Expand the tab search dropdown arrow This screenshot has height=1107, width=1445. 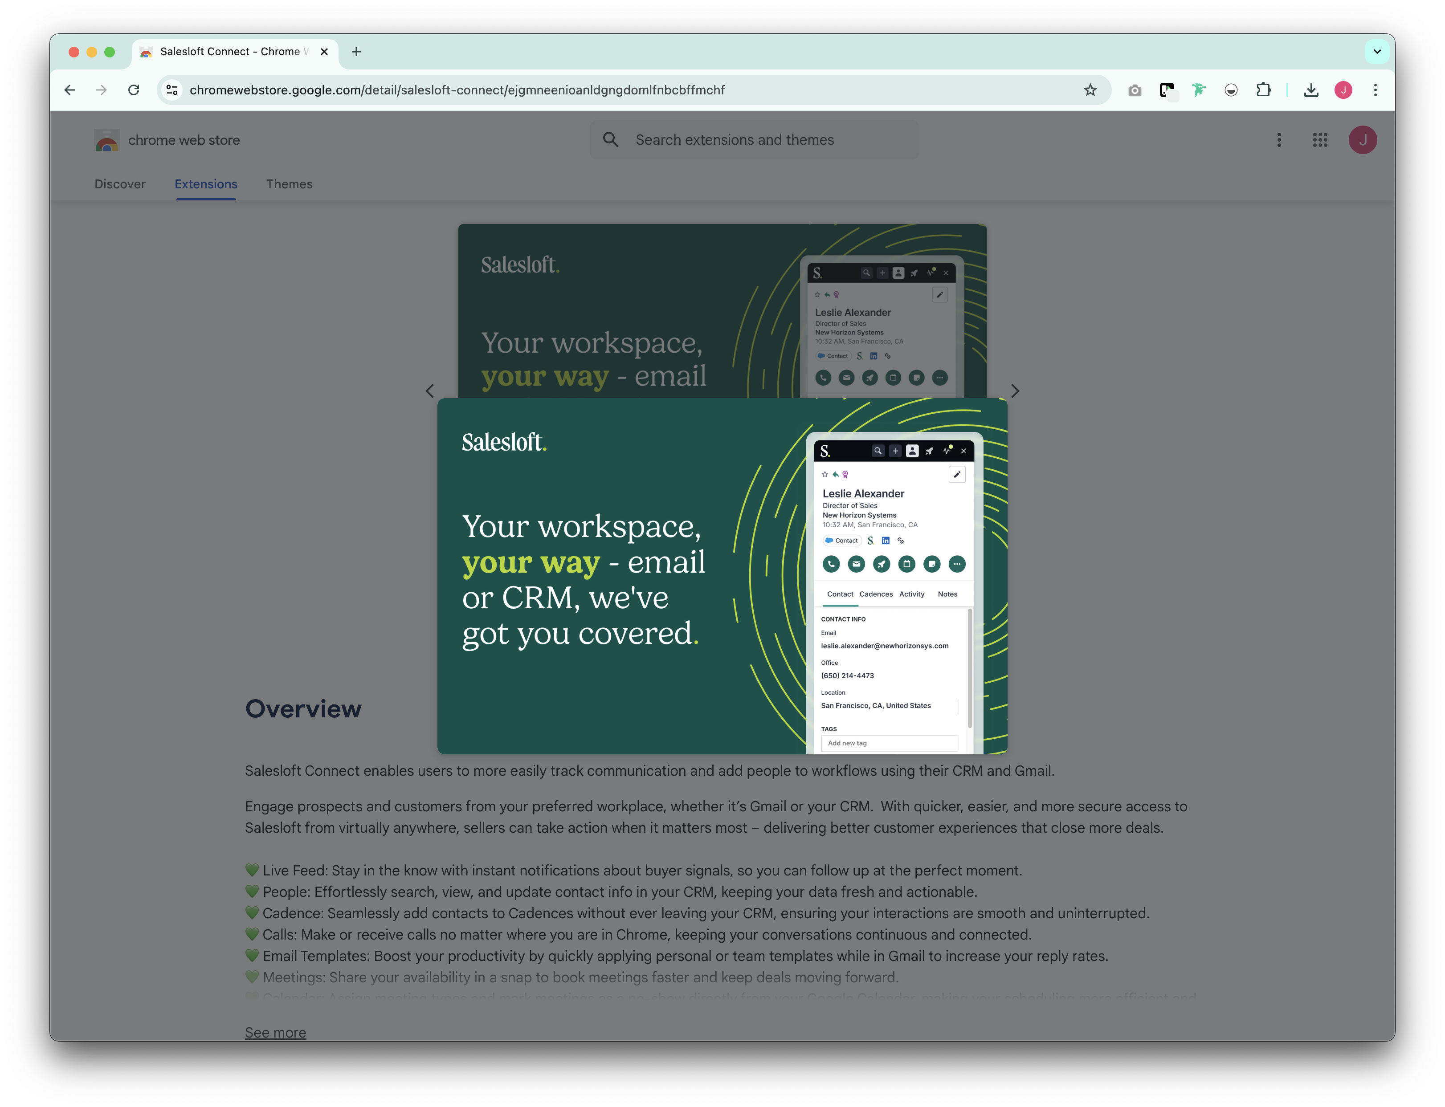(1376, 51)
